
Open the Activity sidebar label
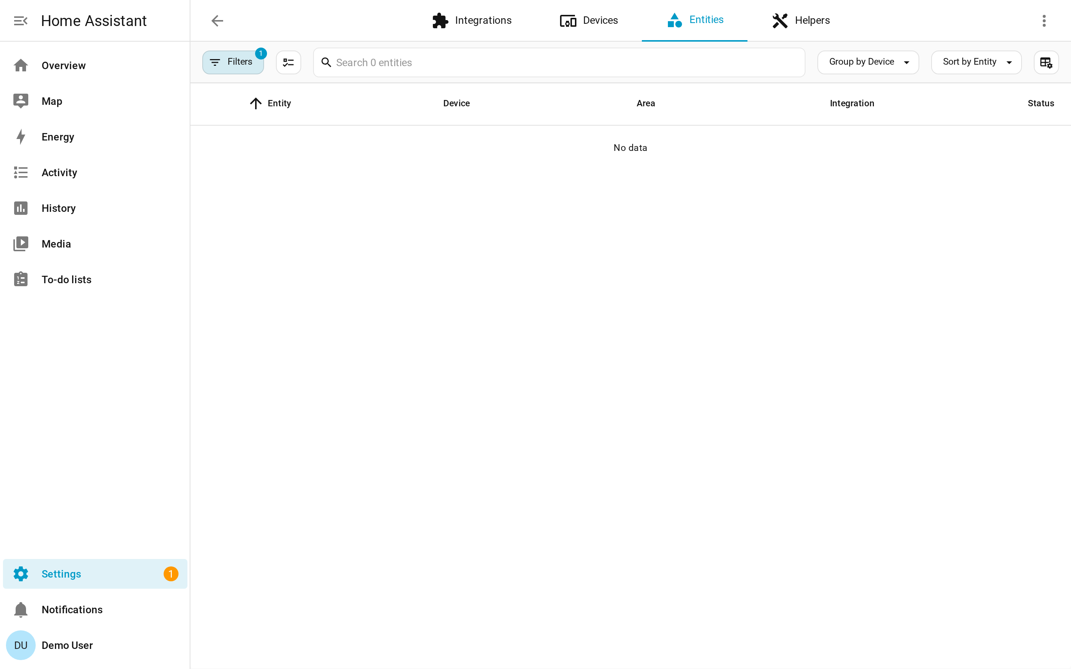[59, 172]
